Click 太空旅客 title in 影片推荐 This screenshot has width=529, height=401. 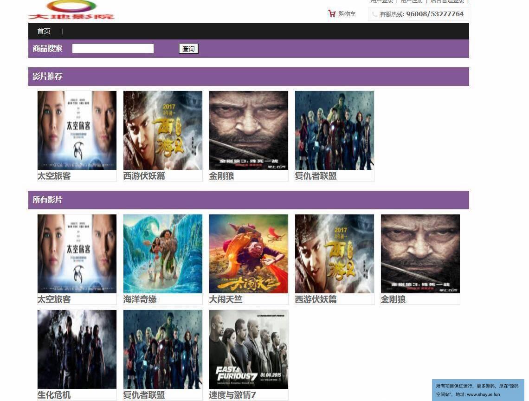(54, 176)
